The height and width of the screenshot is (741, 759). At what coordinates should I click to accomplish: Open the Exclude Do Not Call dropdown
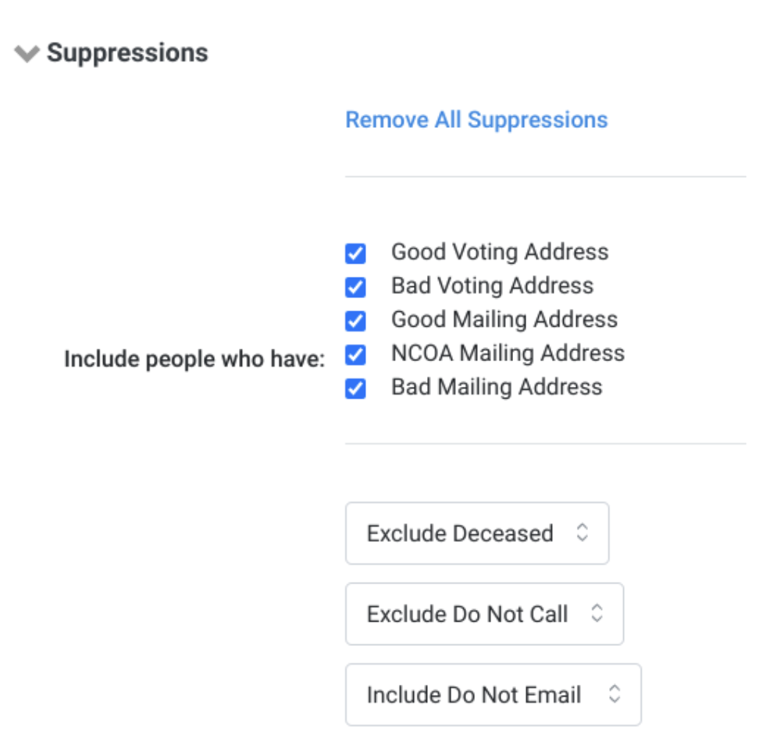(x=484, y=614)
